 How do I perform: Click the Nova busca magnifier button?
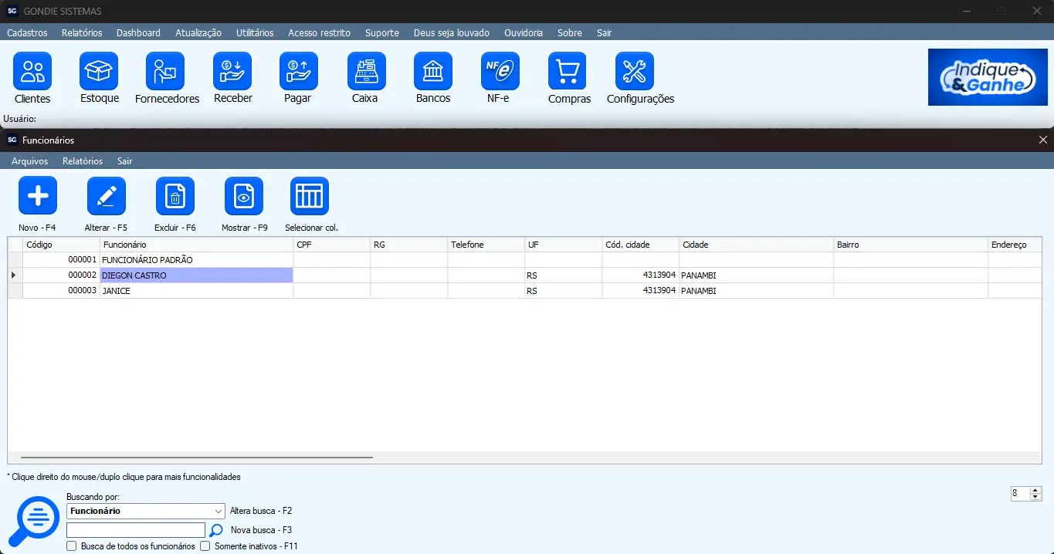coord(217,530)
